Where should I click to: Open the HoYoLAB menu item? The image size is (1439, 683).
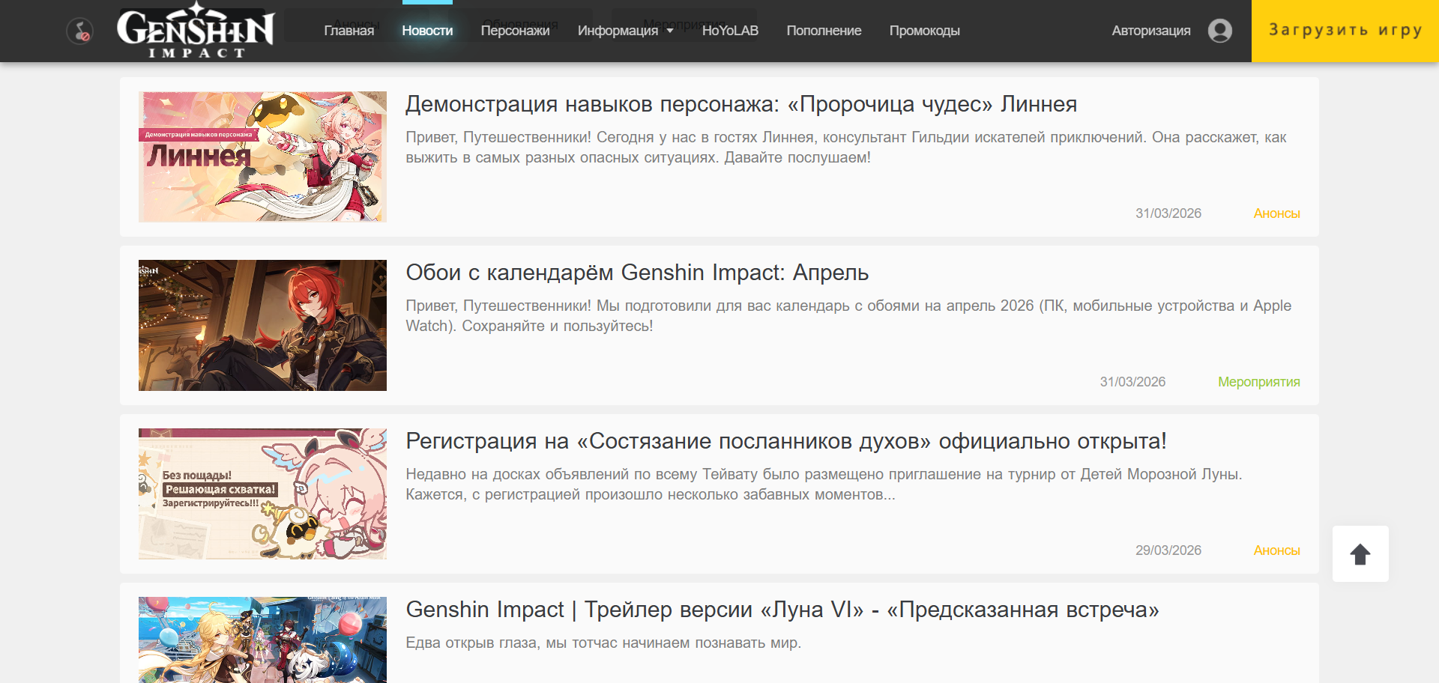pos(730,31)
